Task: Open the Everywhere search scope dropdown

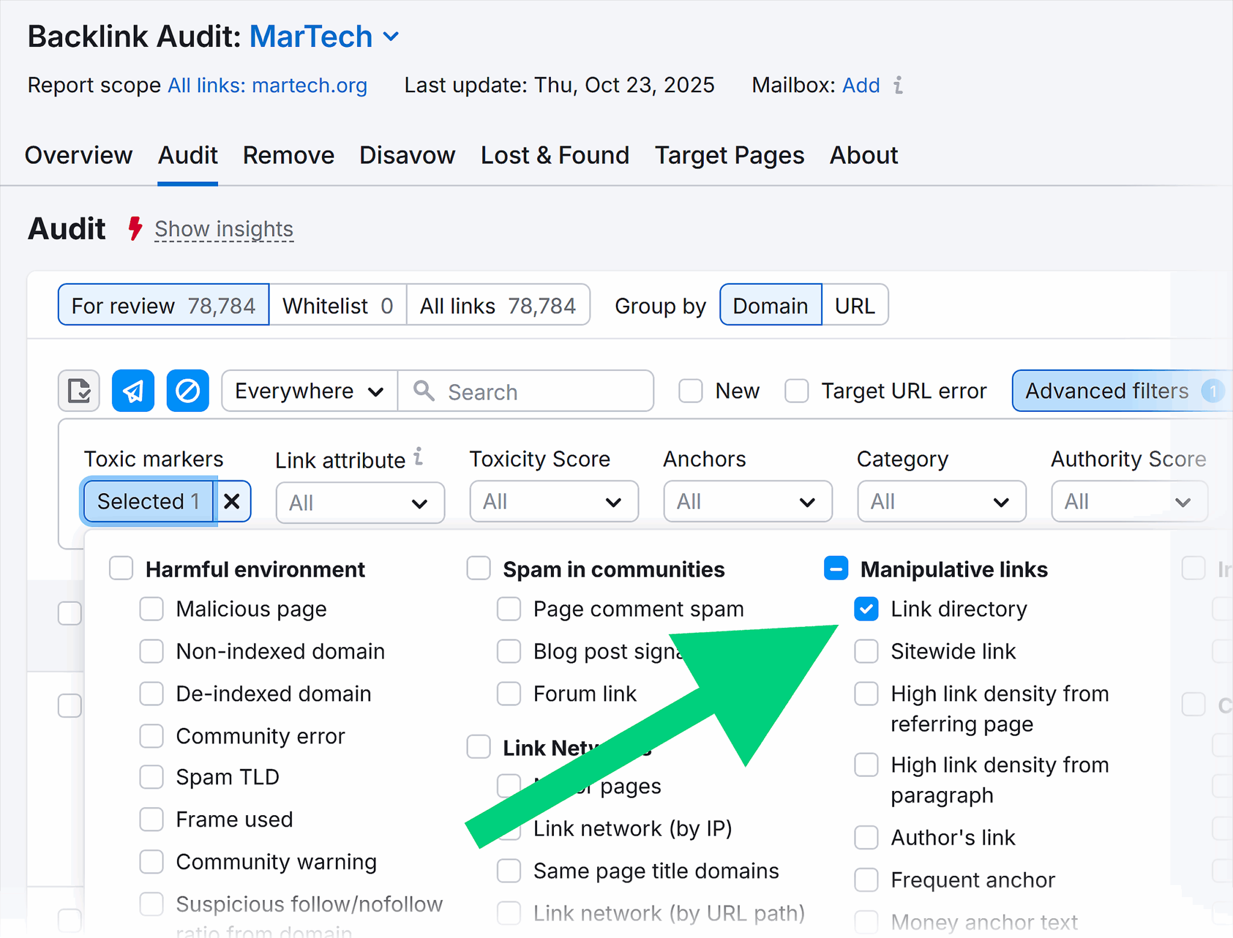Action: pos(308,391)
